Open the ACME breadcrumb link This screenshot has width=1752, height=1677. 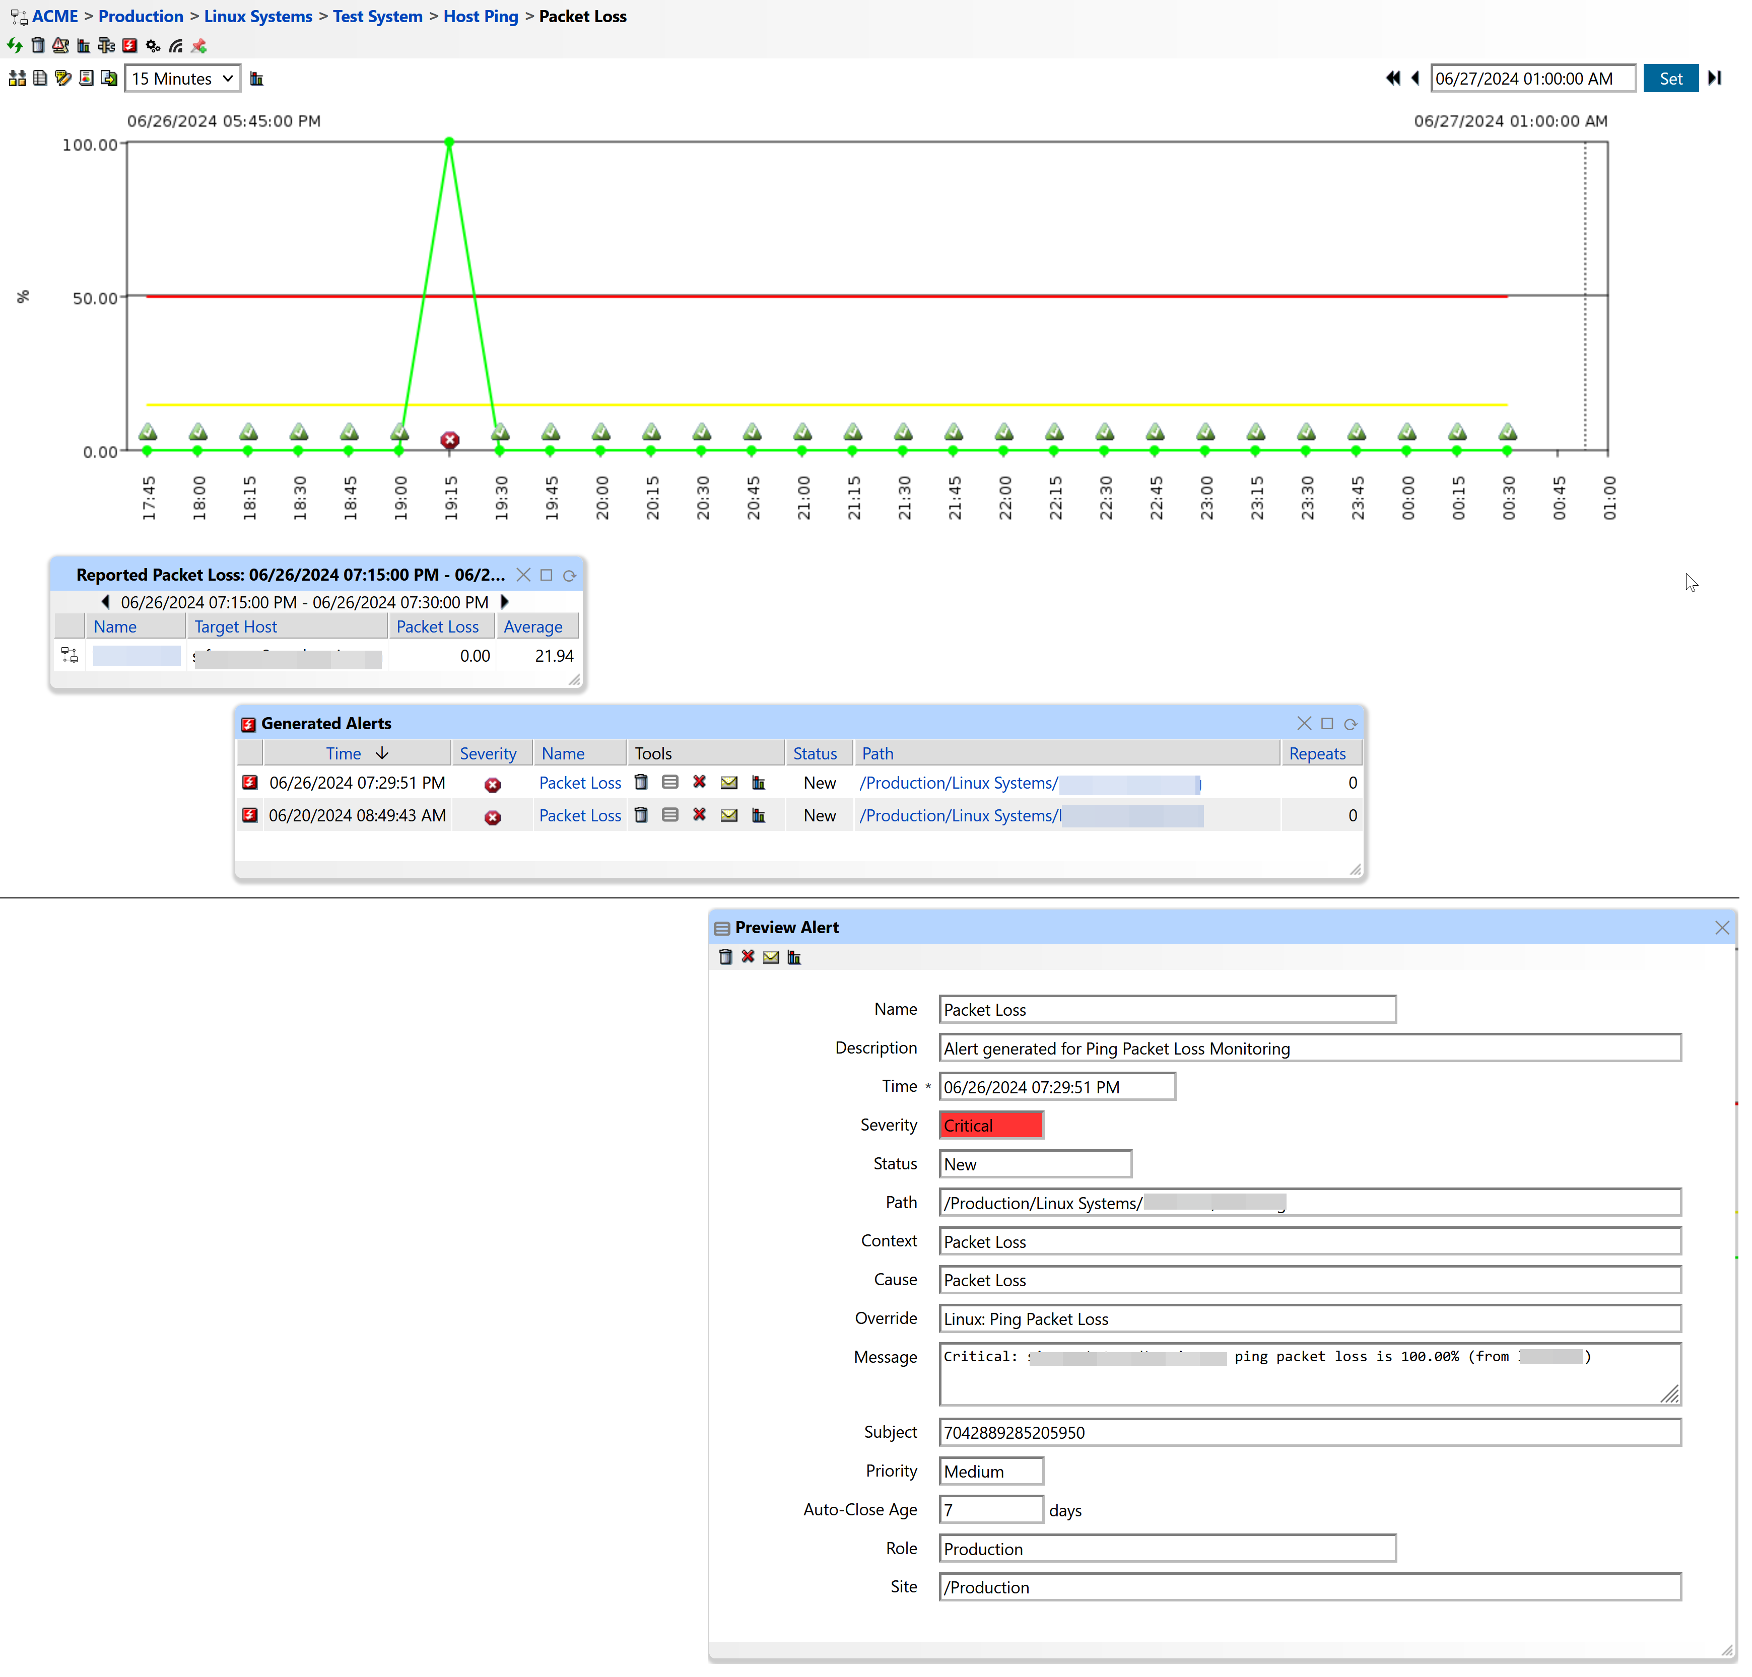(x=55, y=16)
